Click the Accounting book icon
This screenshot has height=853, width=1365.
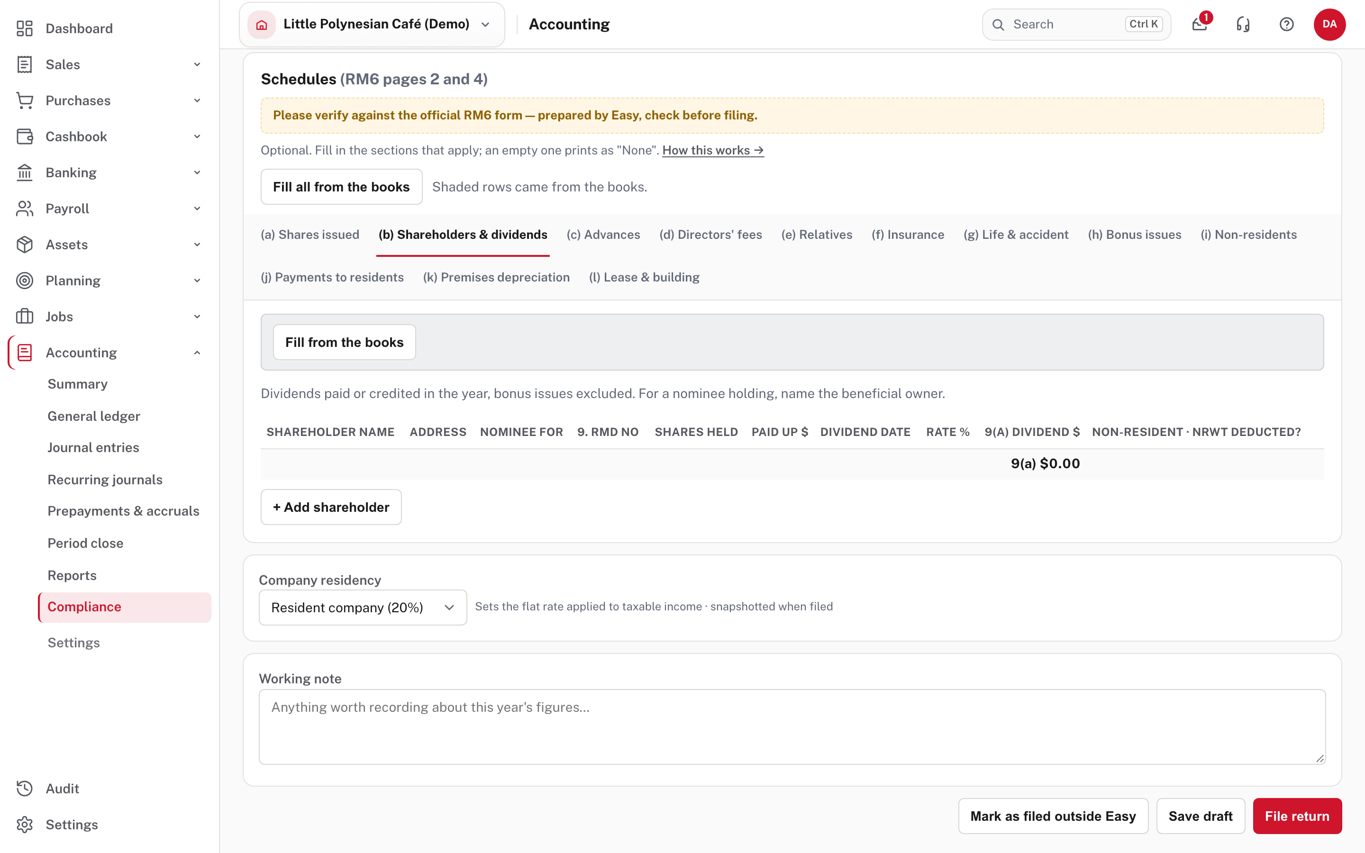(x=24, y=353)
